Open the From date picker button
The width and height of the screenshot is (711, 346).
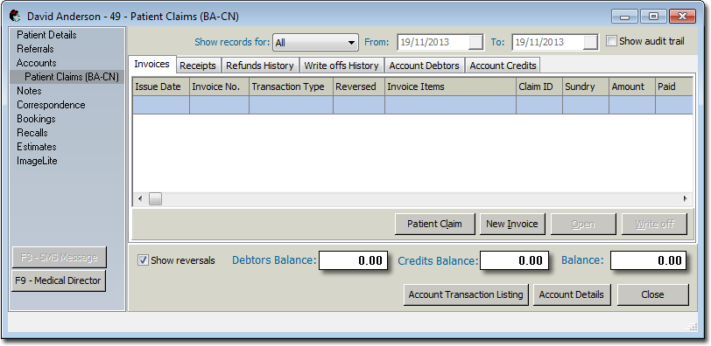click(476, 42)
